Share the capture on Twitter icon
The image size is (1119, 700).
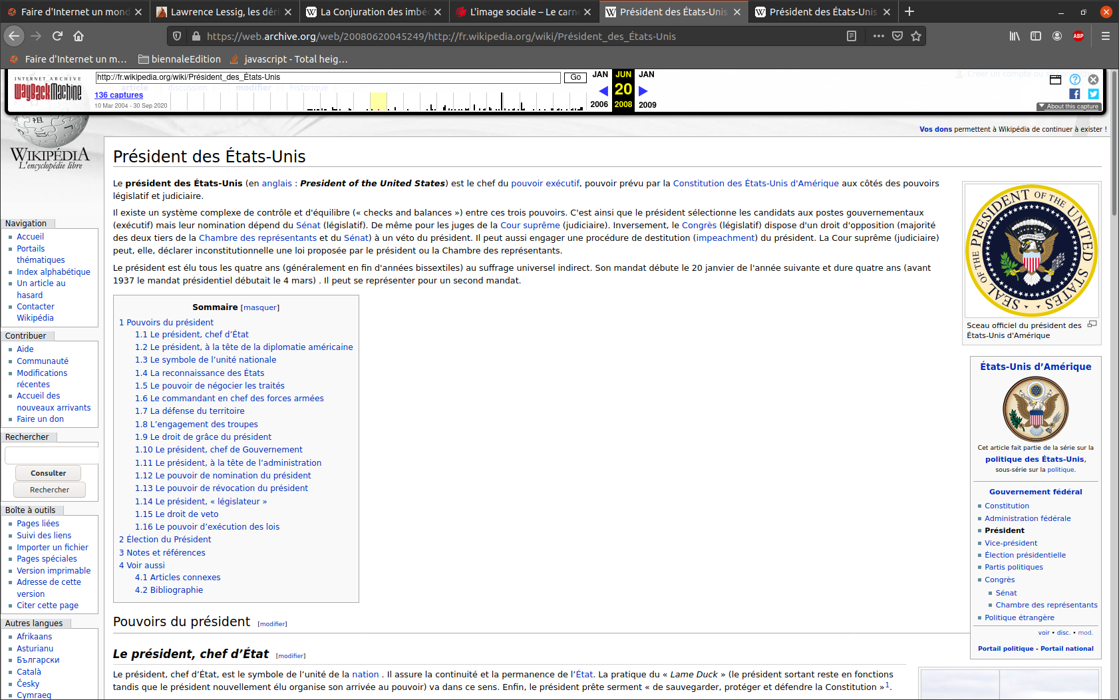1093,94
